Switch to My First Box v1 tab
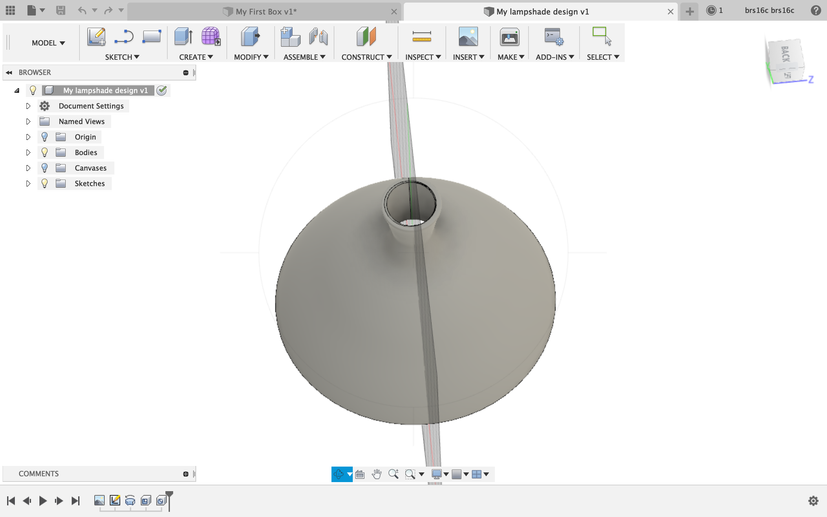 pos(266,12)
